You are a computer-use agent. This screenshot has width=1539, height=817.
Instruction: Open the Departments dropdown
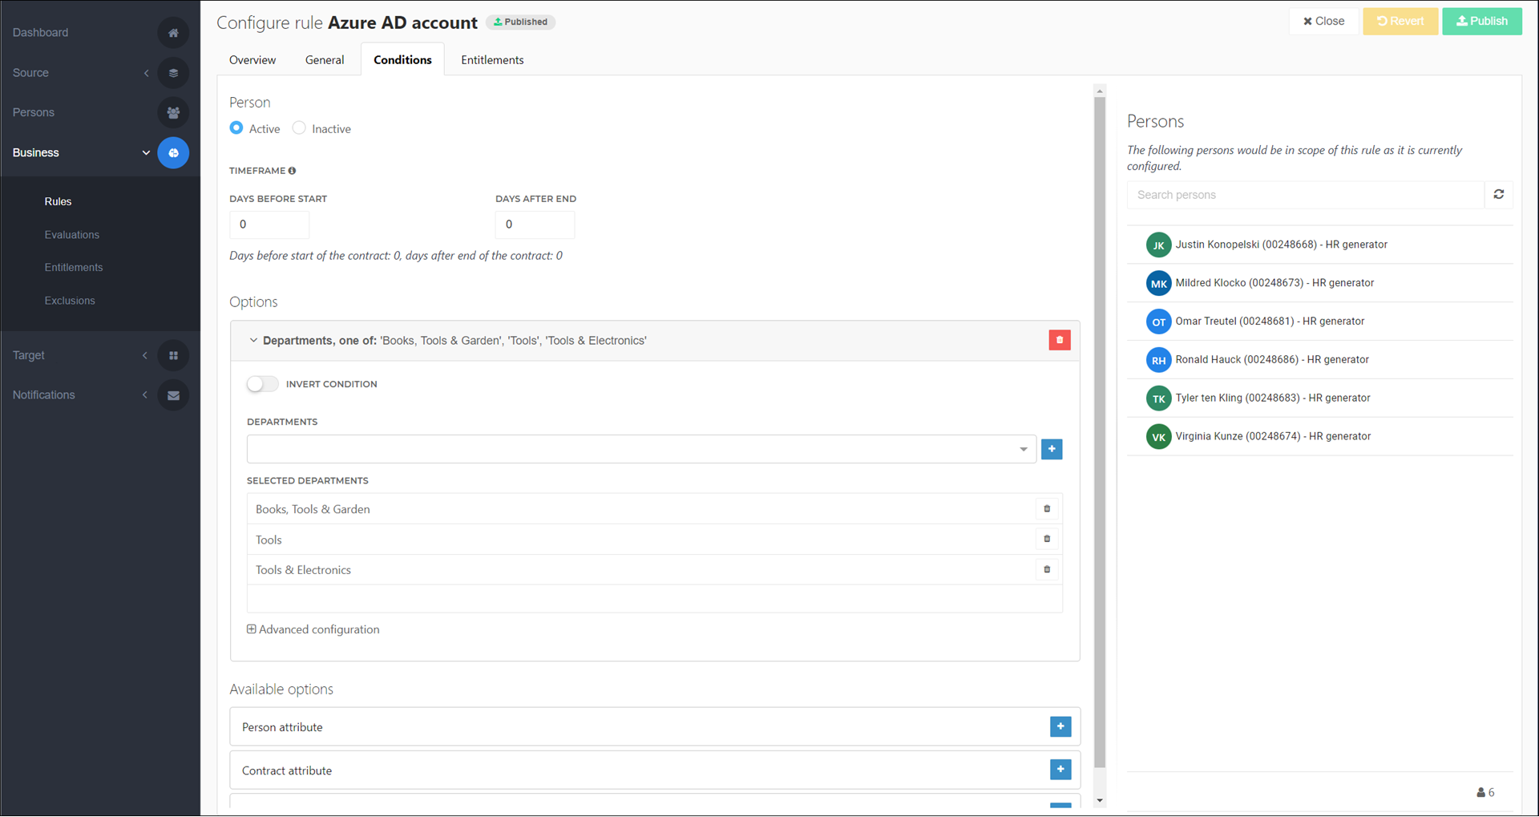pyautogui.click(x=641, y=449)
